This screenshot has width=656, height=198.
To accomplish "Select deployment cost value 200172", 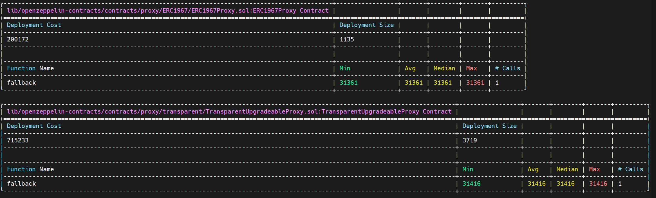I will click(x=18, y=39).
